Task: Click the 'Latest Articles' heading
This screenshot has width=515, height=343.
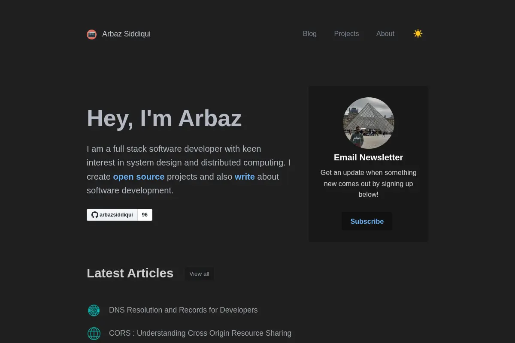Action: (x=130, y=273)
